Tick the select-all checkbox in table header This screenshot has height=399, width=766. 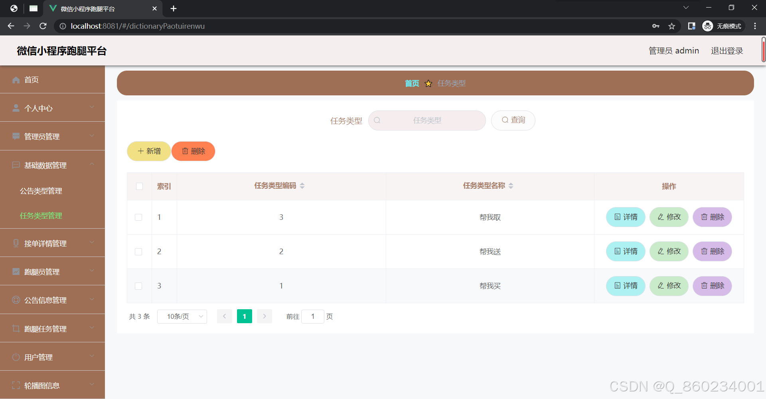pos(139,186)
